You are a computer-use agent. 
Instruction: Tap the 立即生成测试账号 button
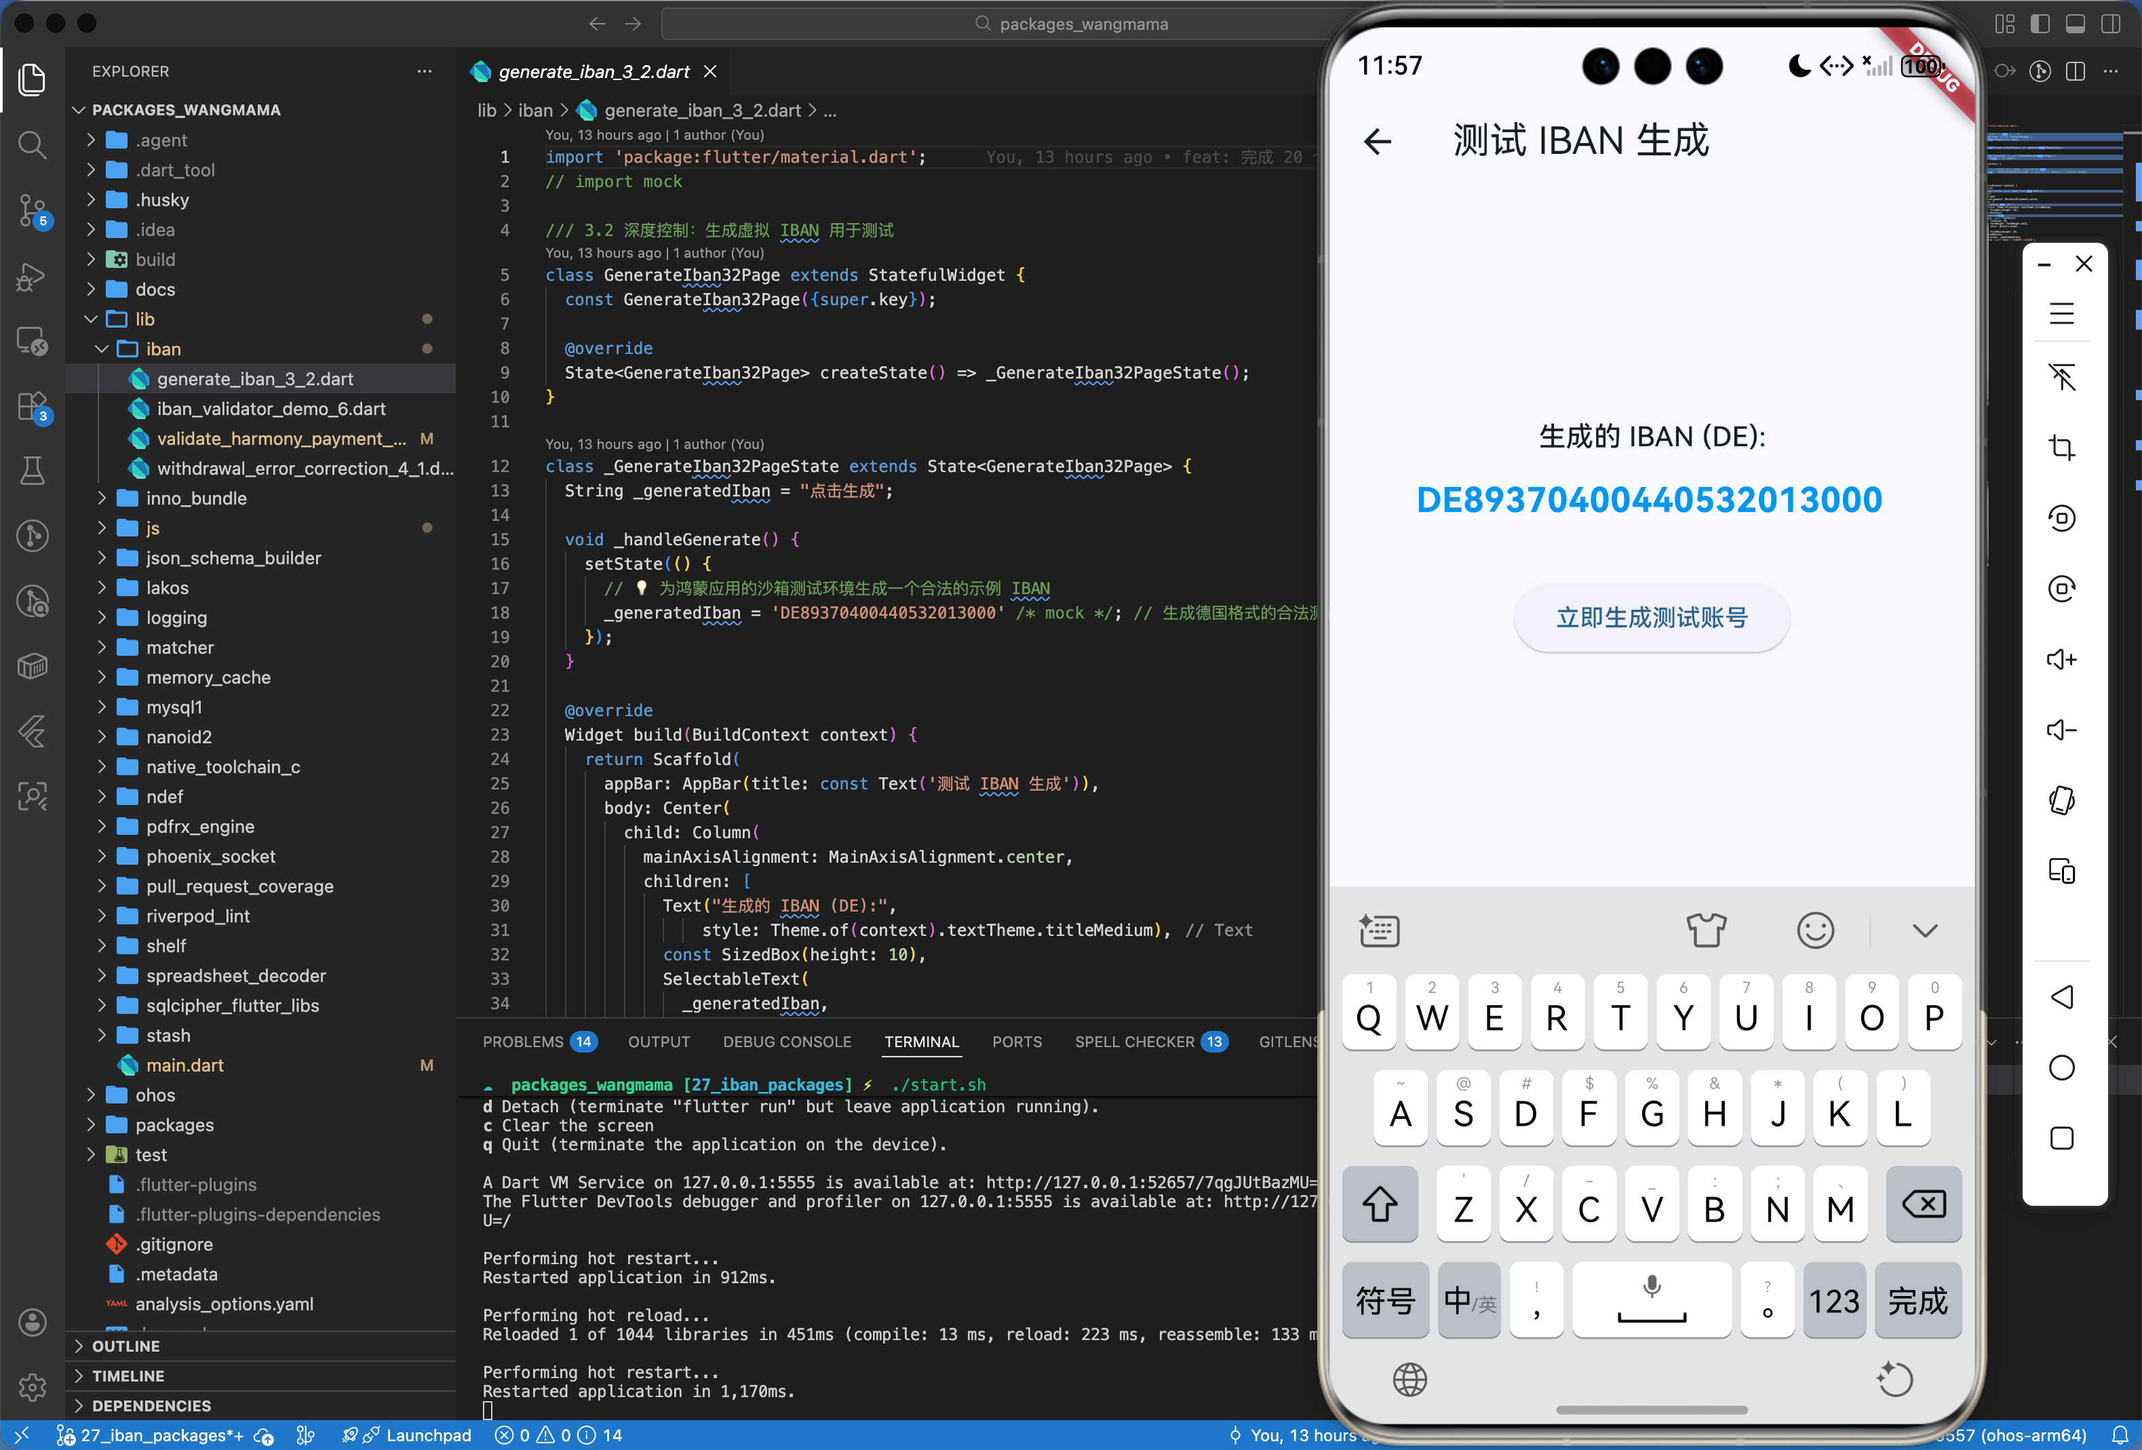(1651, 618)
